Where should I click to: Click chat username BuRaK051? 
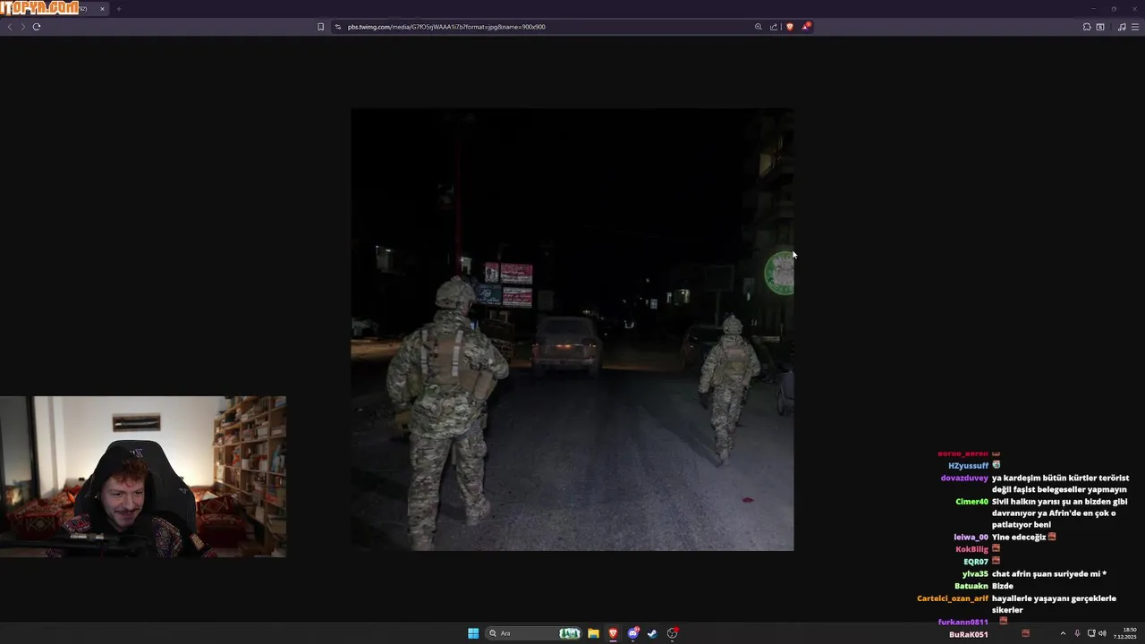click(x=969, y=634)
